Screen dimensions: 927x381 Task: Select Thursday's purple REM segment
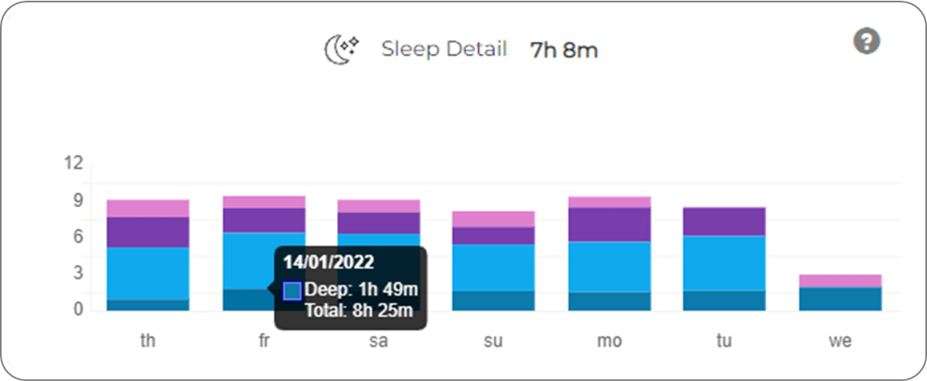(x=148, y=232)
